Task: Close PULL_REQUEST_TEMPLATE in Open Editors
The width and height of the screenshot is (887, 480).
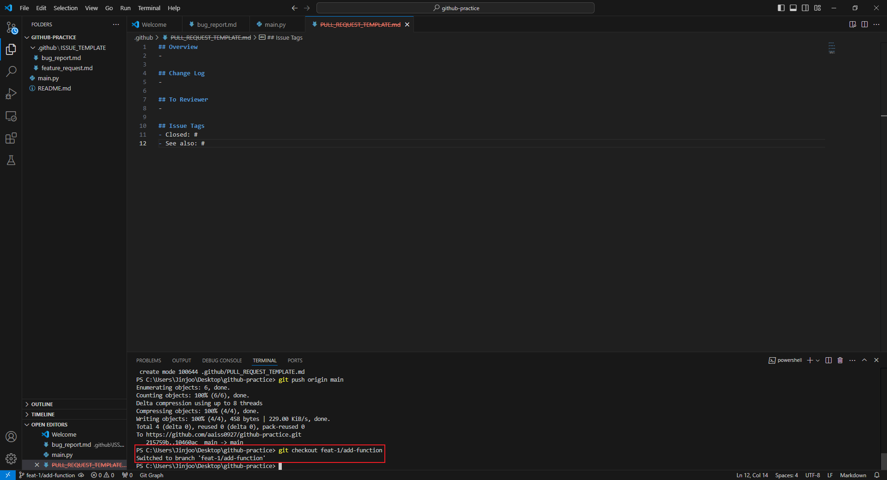Action: point(37,465)
